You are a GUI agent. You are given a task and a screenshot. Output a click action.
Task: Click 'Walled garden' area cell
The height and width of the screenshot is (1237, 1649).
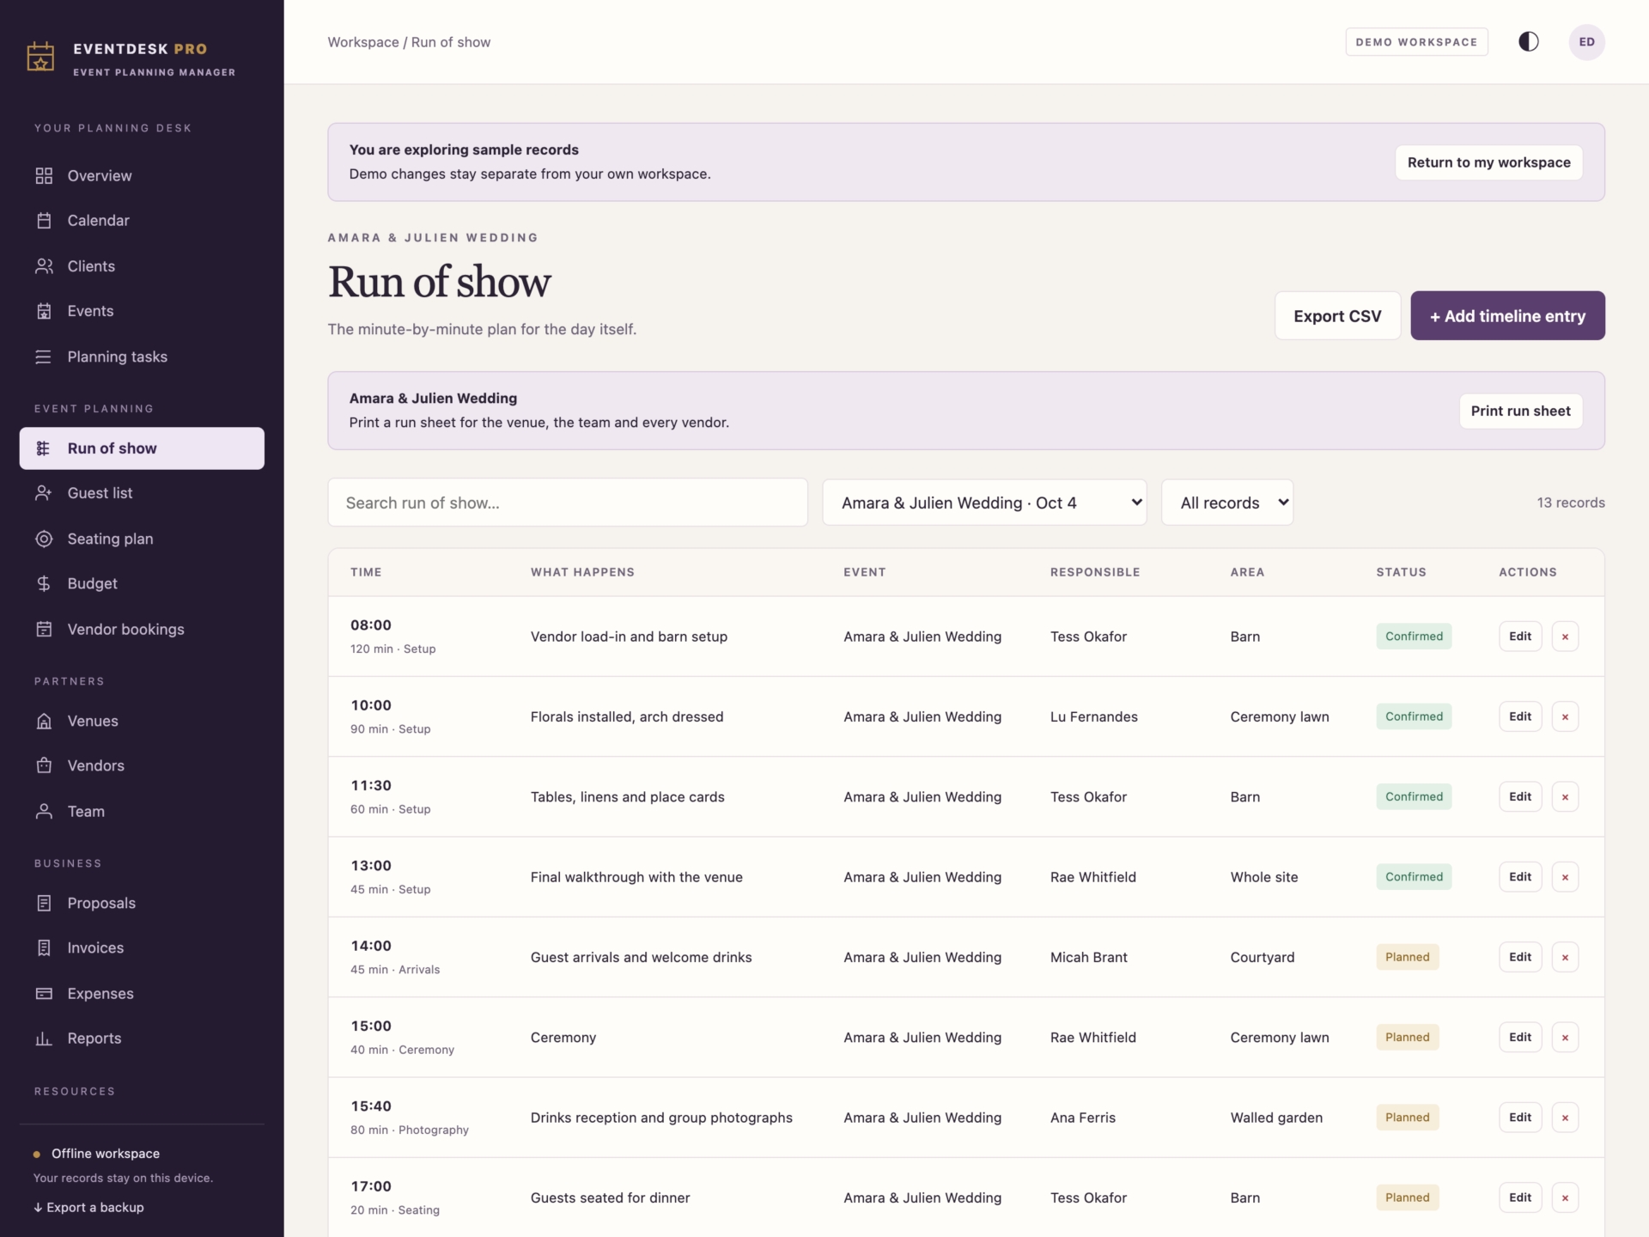[1276, 1118]
